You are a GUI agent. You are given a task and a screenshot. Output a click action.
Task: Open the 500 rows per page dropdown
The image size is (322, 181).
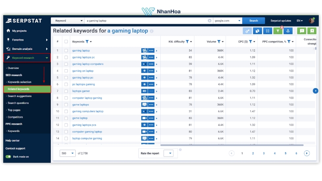pos(68,153)
